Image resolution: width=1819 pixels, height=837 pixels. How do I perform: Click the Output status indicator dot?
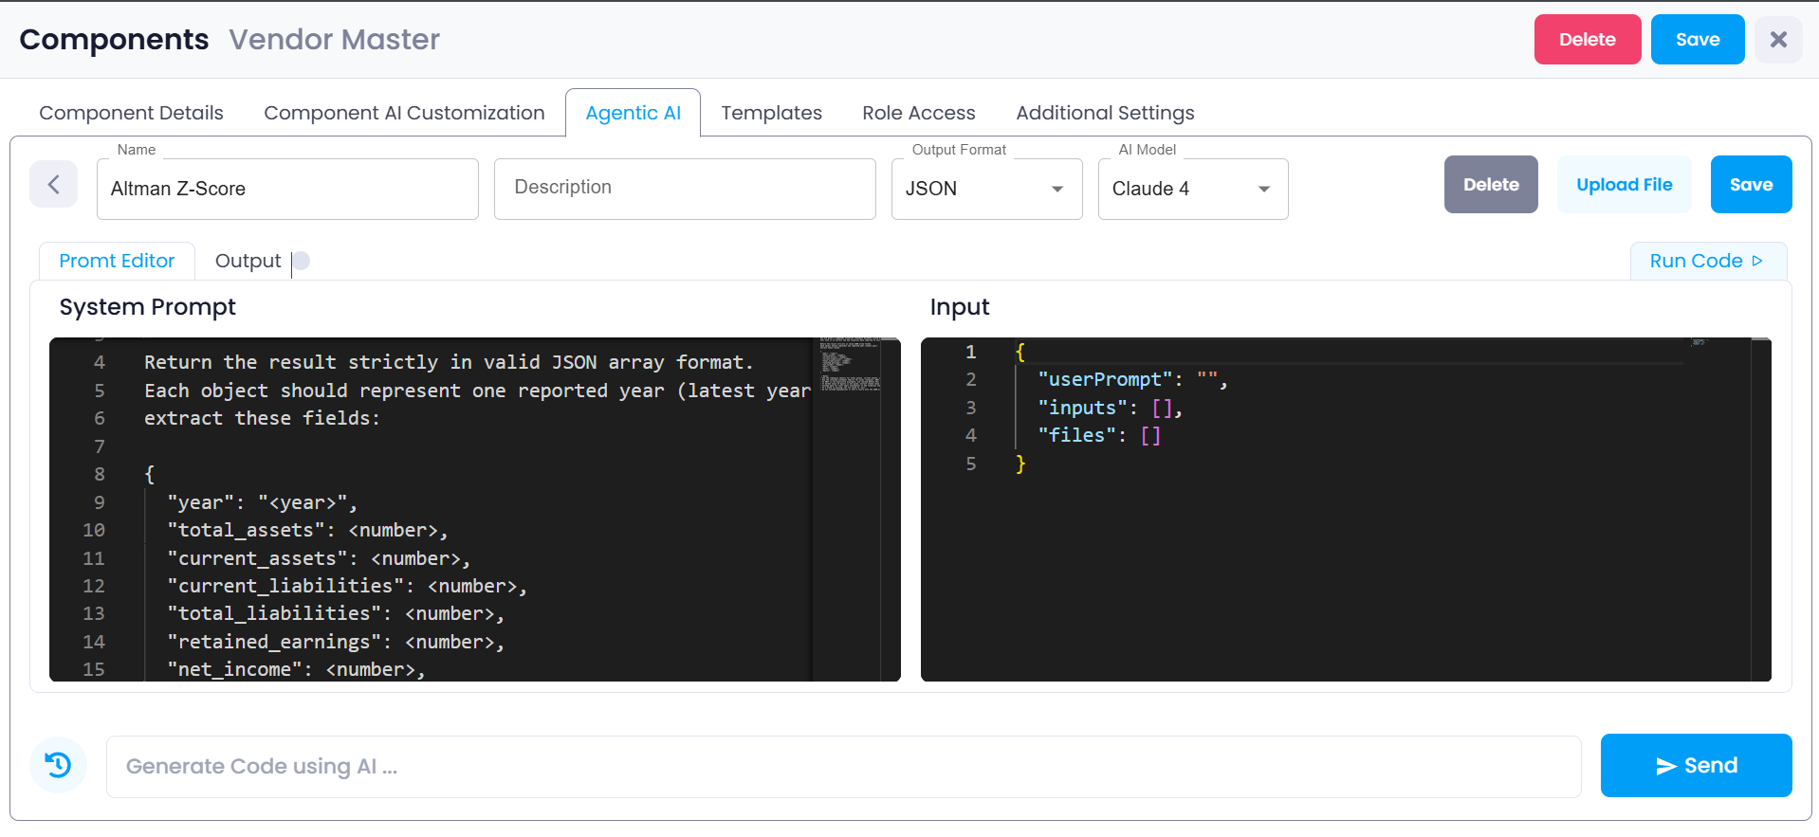tap(302, 261)
